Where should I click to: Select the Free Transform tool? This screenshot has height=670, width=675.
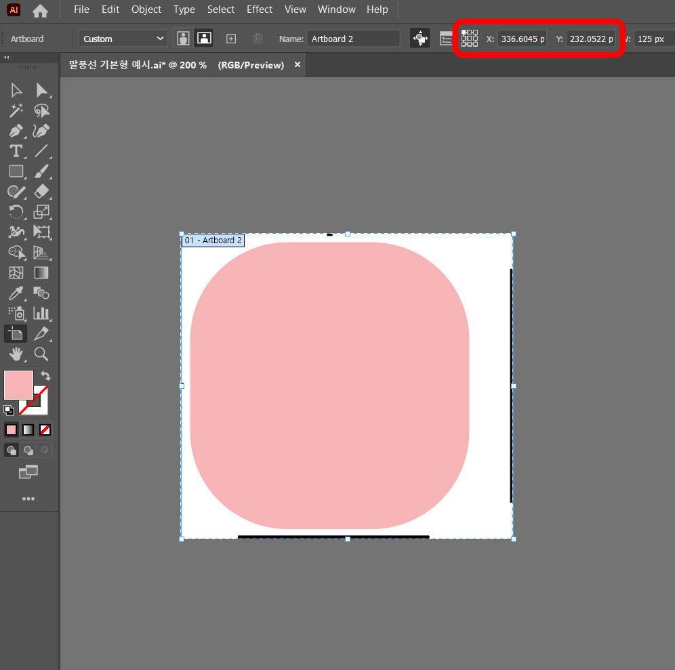point(41,232)
